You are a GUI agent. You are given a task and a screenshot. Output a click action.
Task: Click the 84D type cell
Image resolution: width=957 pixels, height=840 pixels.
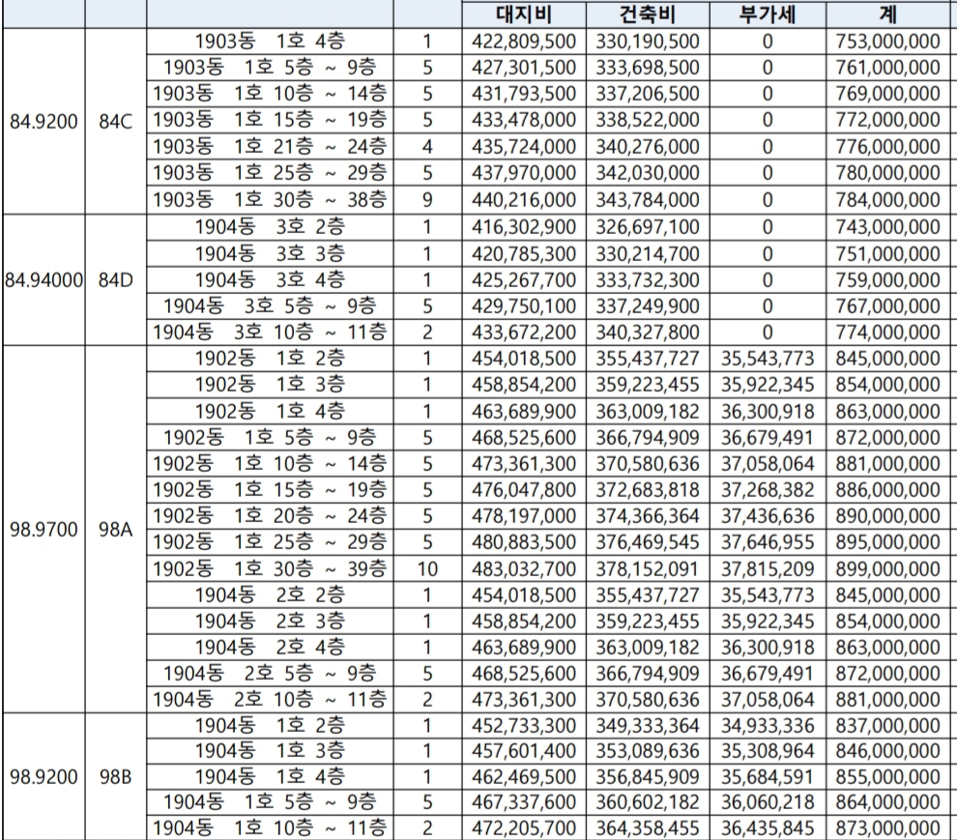116,280
